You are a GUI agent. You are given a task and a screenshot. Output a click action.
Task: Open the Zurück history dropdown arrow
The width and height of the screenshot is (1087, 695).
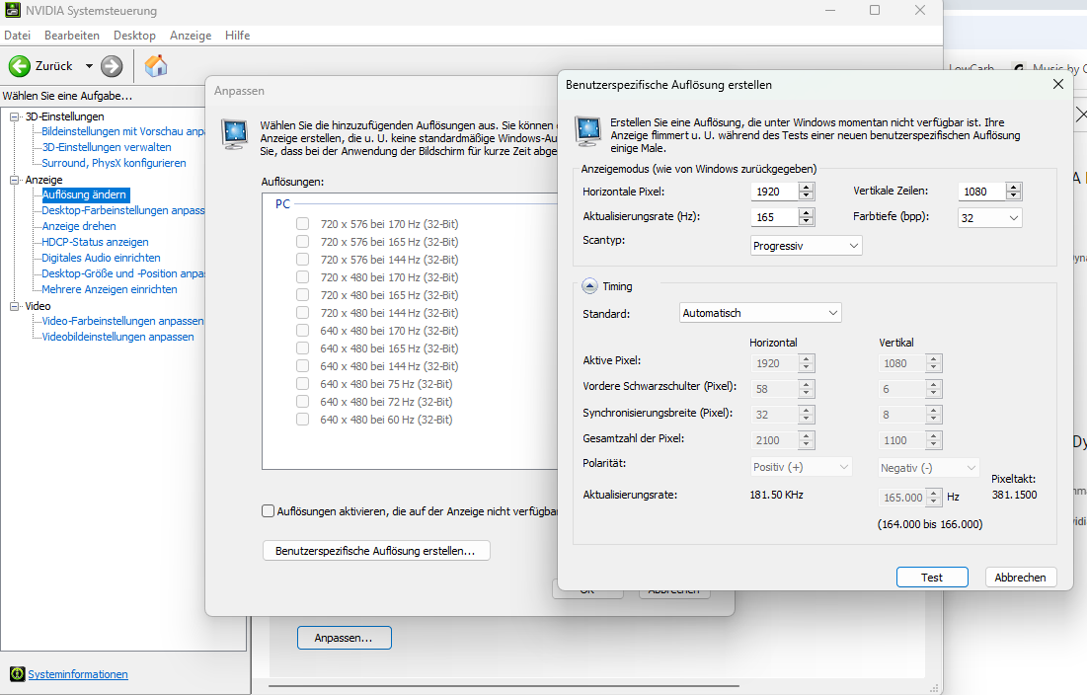tap(89, 66)
